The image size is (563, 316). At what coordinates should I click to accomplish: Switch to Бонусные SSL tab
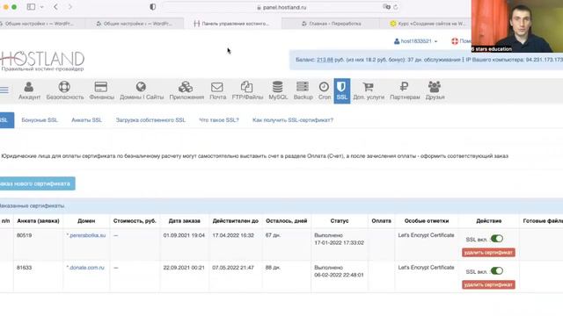point(40,120)
